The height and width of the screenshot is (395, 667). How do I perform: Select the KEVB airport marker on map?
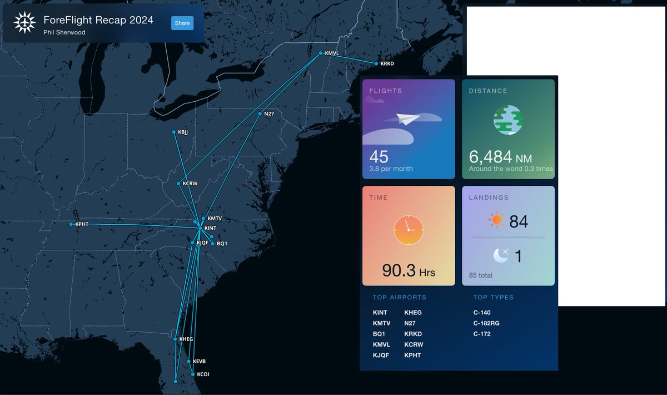tap(188, 362)
